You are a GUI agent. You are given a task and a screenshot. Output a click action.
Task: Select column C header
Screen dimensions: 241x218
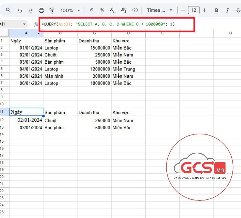point(94,33)
